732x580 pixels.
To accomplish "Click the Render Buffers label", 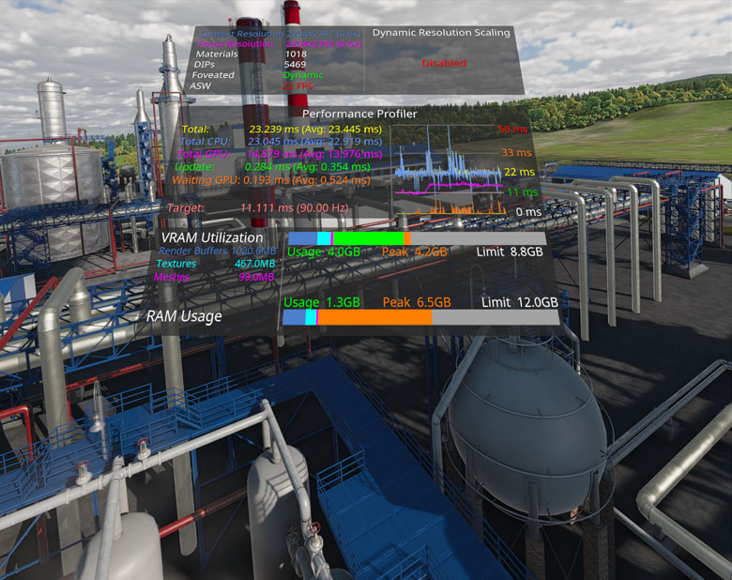I will pos(192,252).
